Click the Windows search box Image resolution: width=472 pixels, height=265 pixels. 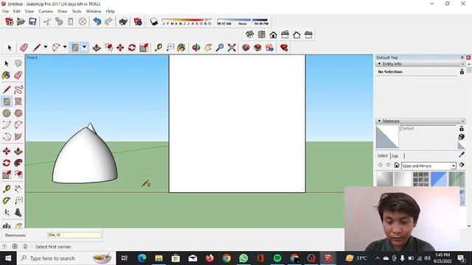pos(66,258)
